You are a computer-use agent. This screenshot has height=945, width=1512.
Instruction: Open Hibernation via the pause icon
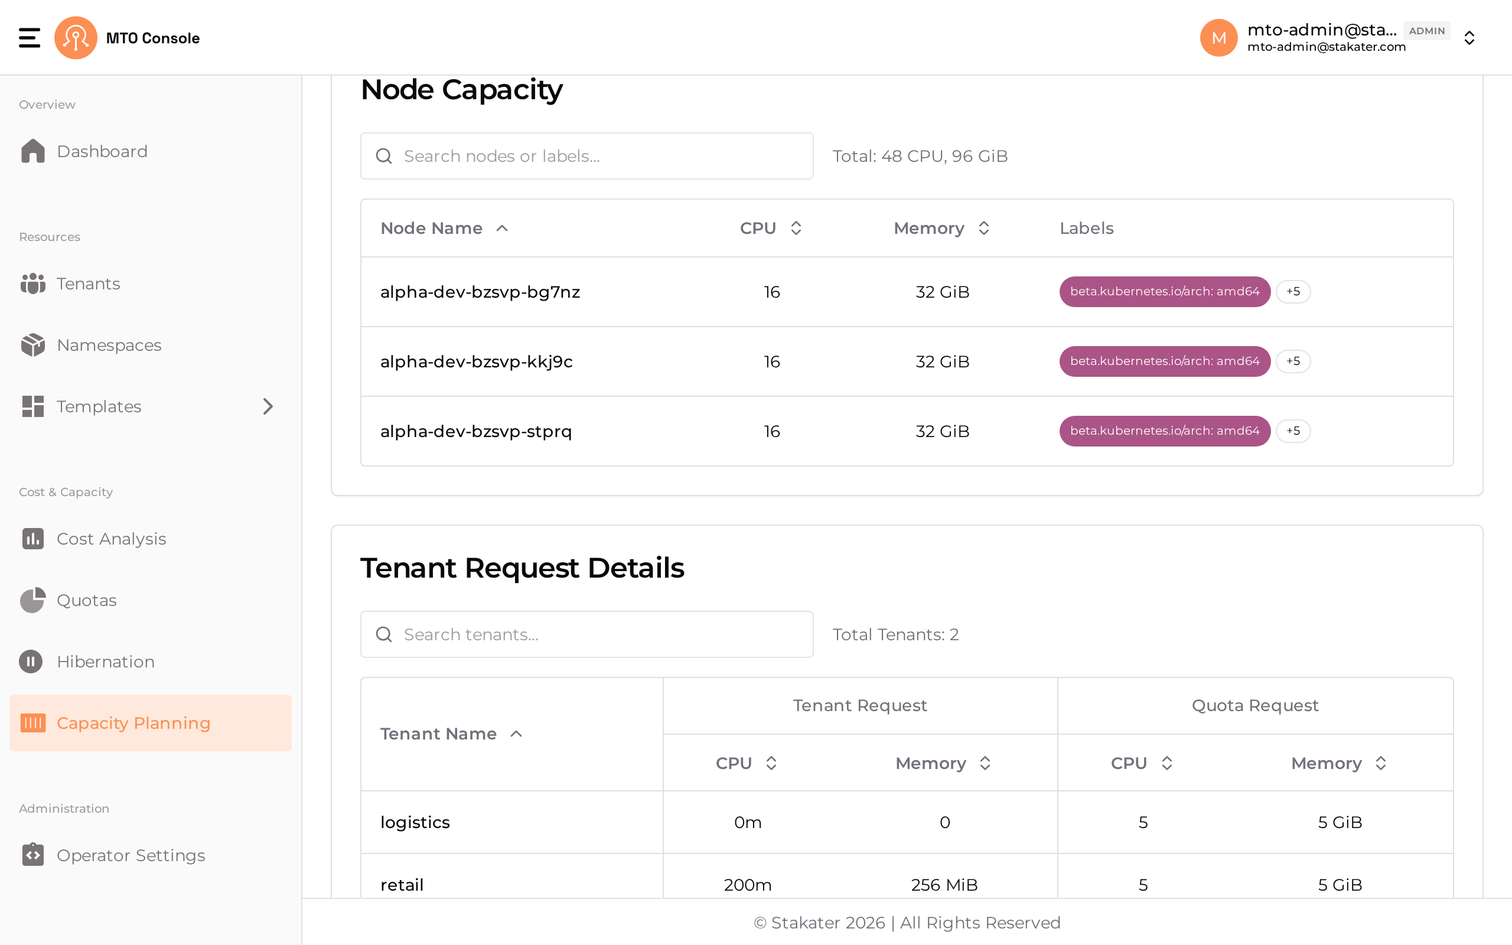[31, 661]
